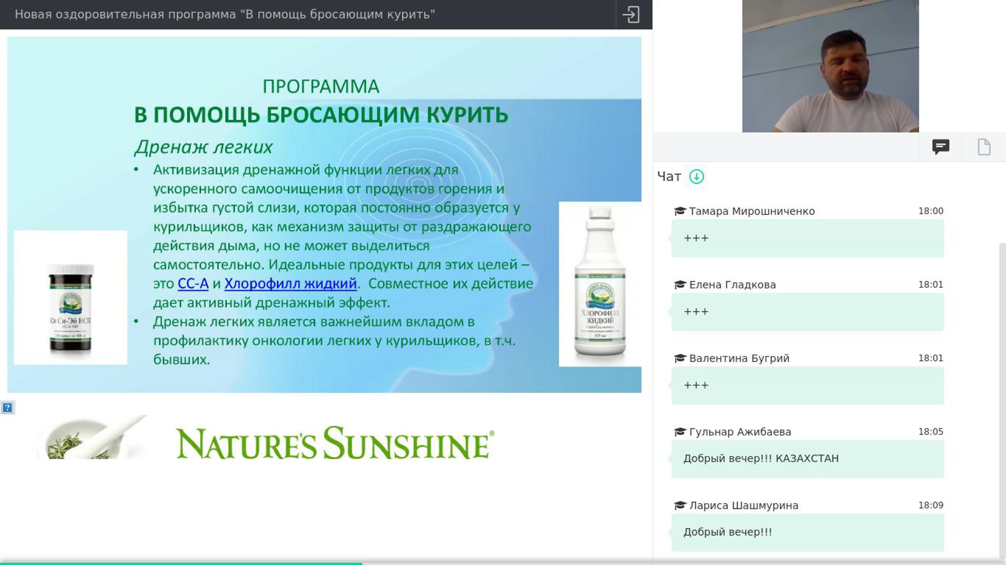Click the Nature's Sunshine logo
The image size is (1006, 565).
335,443
